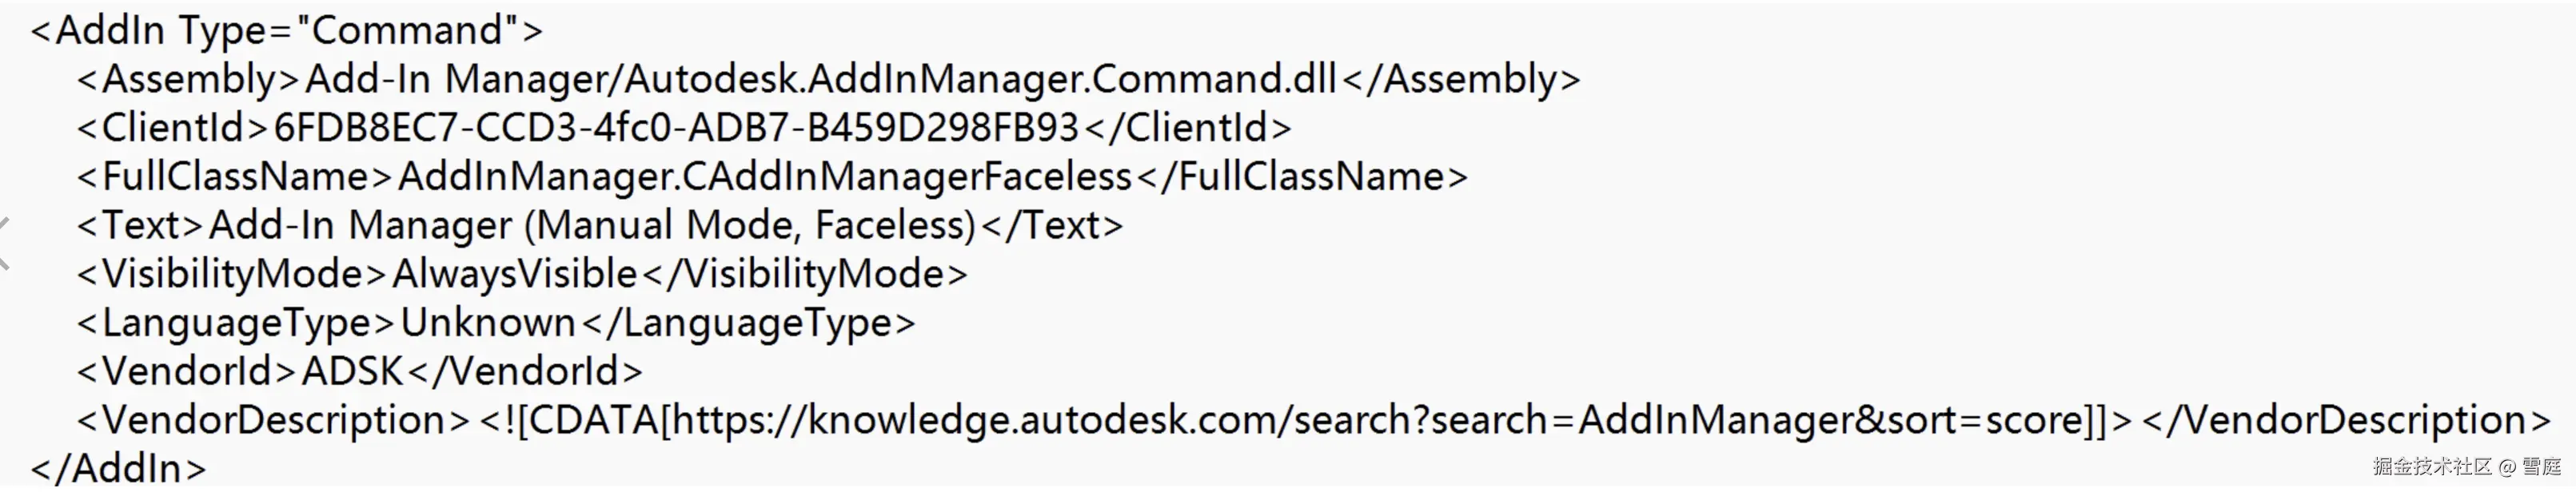Click the previous-image chevron at left edge
This screenshot has width=2576, height=492.
5,243
